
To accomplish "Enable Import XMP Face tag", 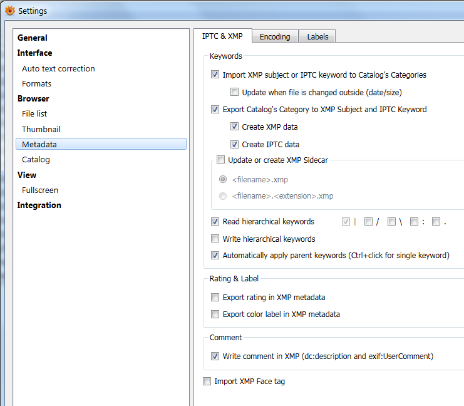I will pos(207,382).
